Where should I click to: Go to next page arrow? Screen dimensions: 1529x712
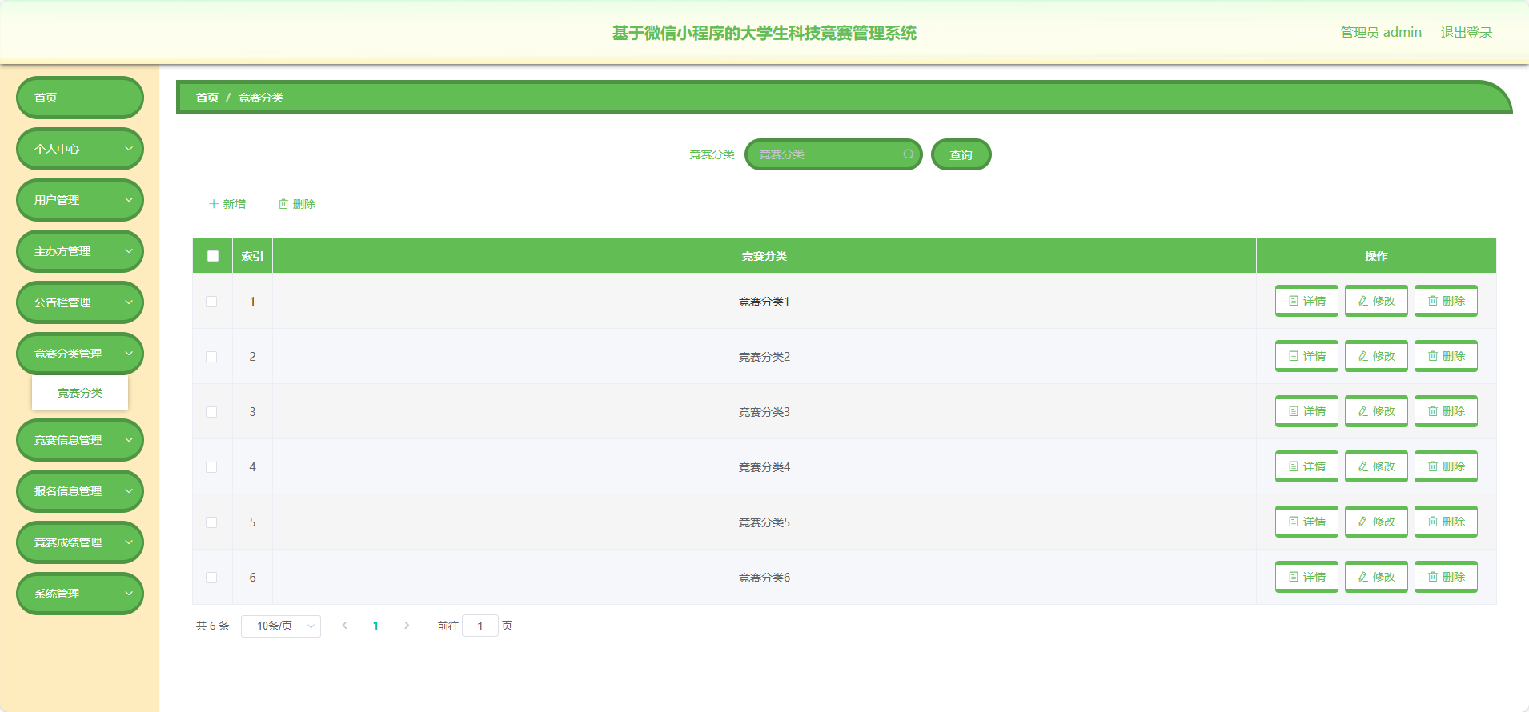click(407, 626)
